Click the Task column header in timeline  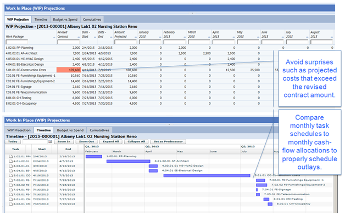(15, 149)
